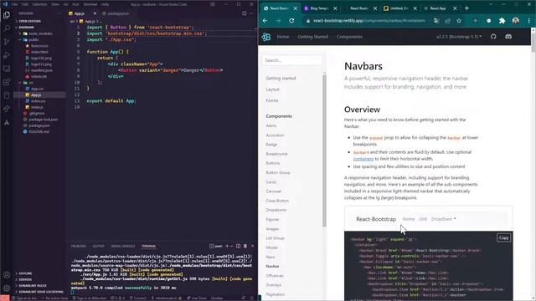This screenshot has width=536, height=301.
Task: Open the Explorer view in VS Code
Action: tap(7, 15)
